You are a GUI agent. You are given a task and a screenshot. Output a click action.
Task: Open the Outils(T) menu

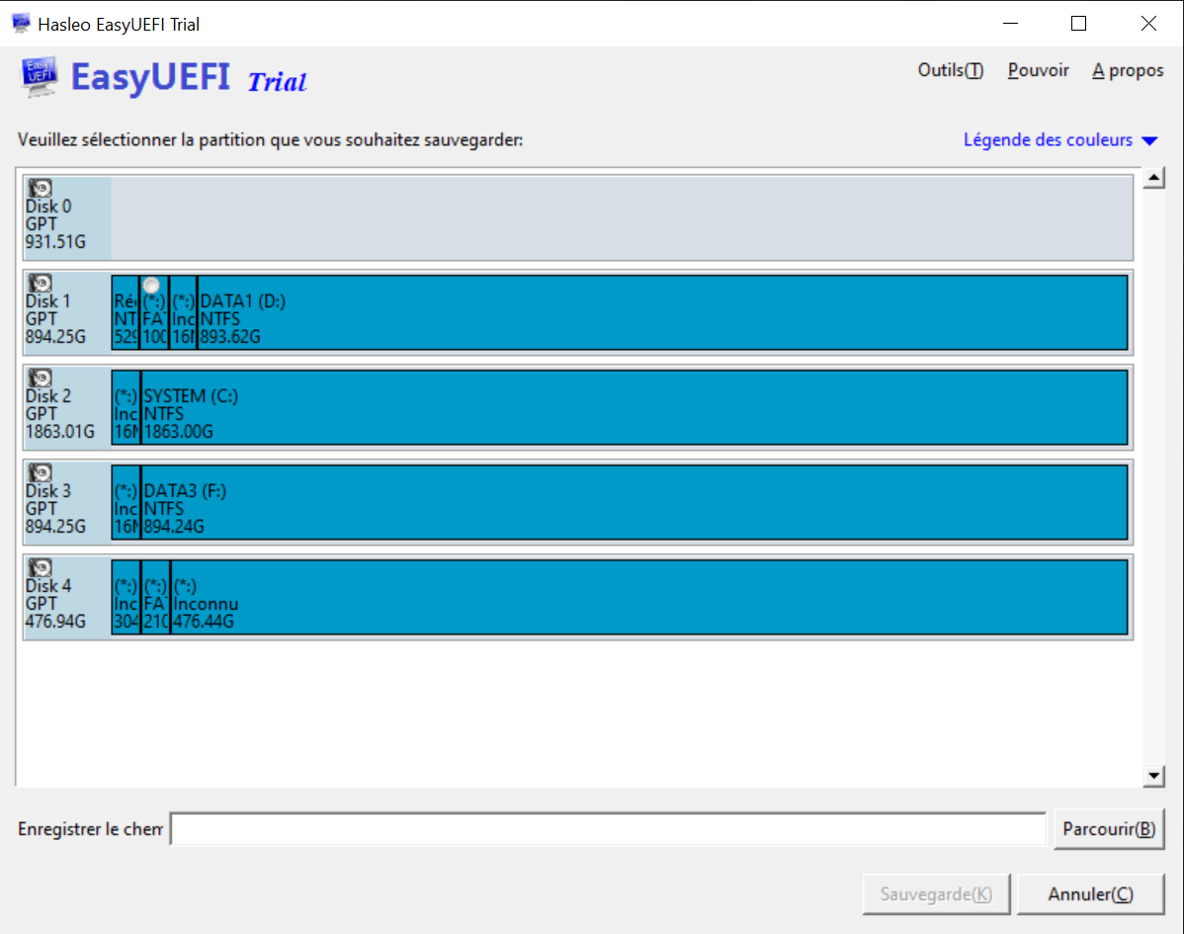click(x=950, y=70)
